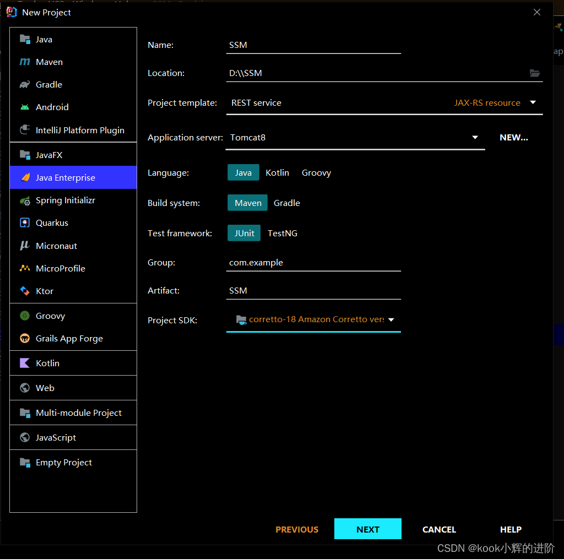The height and width of the screenshot is (559, 564).
Task: Click the Groovy green circle icon
Action: tap(25, 316)
